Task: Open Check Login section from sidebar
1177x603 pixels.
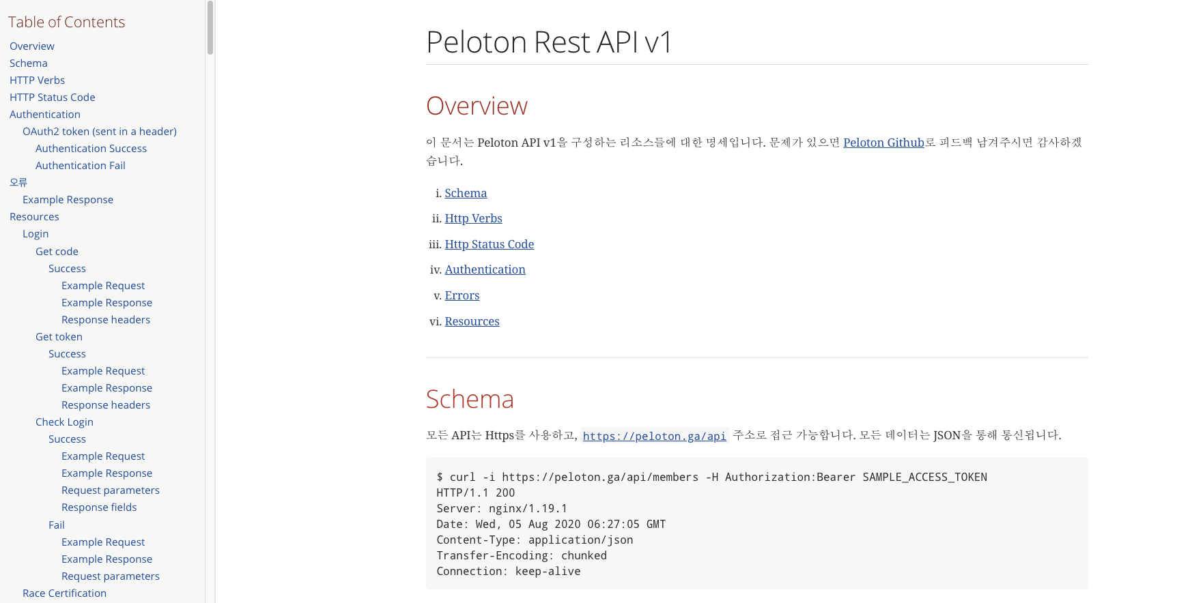Action: (x=64, y=422)
